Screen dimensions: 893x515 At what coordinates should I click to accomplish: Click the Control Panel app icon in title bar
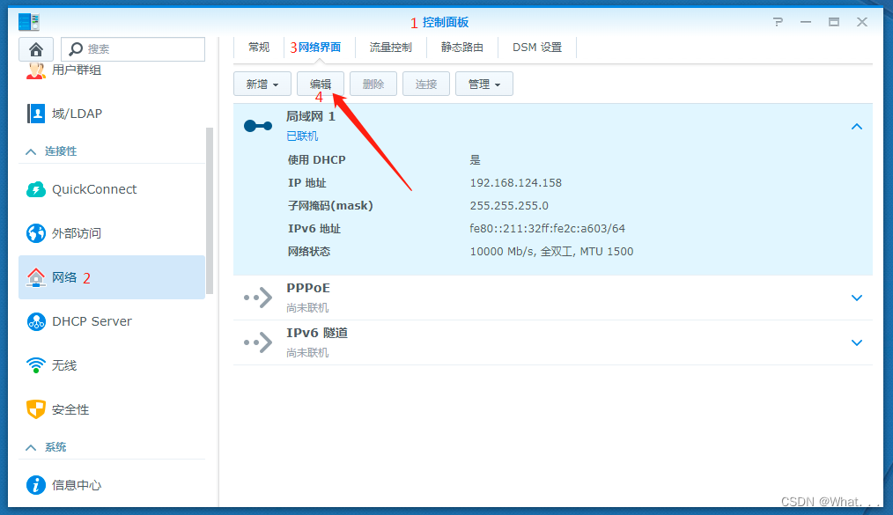click(x=29, y=22)
